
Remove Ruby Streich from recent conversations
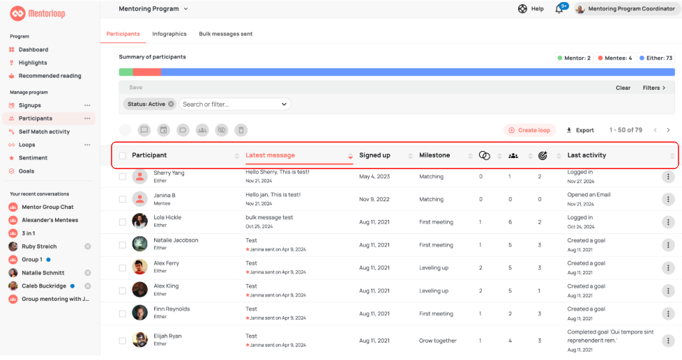coord(87,246)
